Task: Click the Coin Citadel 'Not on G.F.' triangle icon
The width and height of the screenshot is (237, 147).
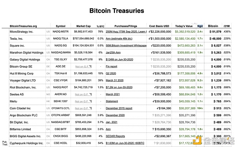Action: coord(90,108)
